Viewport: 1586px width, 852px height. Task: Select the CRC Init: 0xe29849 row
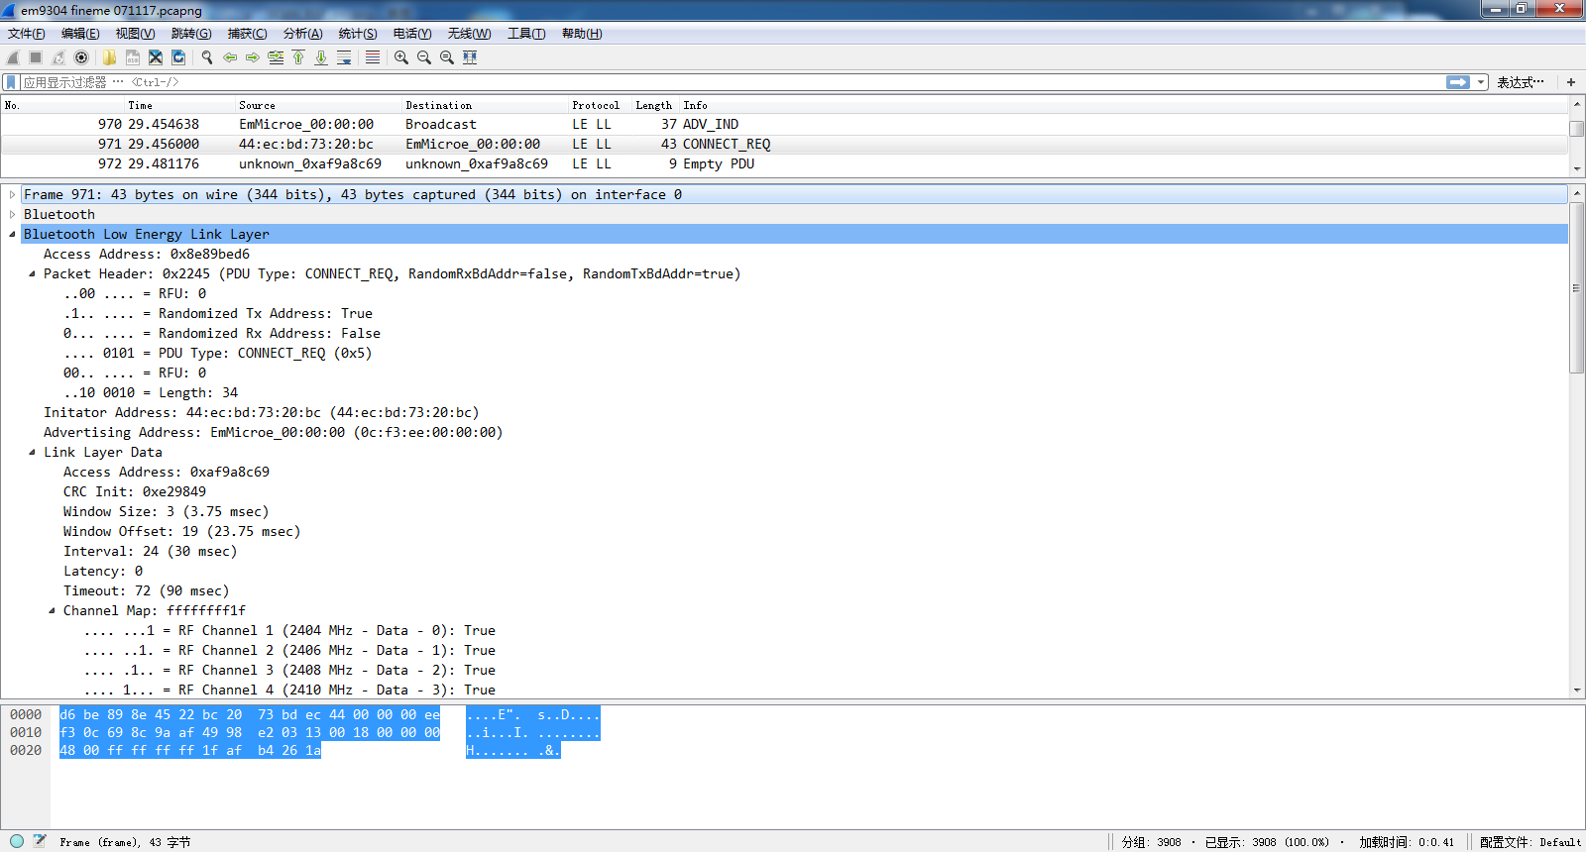tap(135, 491)
